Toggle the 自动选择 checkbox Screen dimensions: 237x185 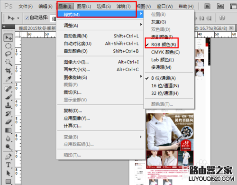(27, 18)
